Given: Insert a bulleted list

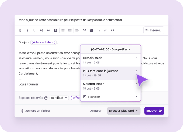Looking at the screenshot, I should point(63,30).
